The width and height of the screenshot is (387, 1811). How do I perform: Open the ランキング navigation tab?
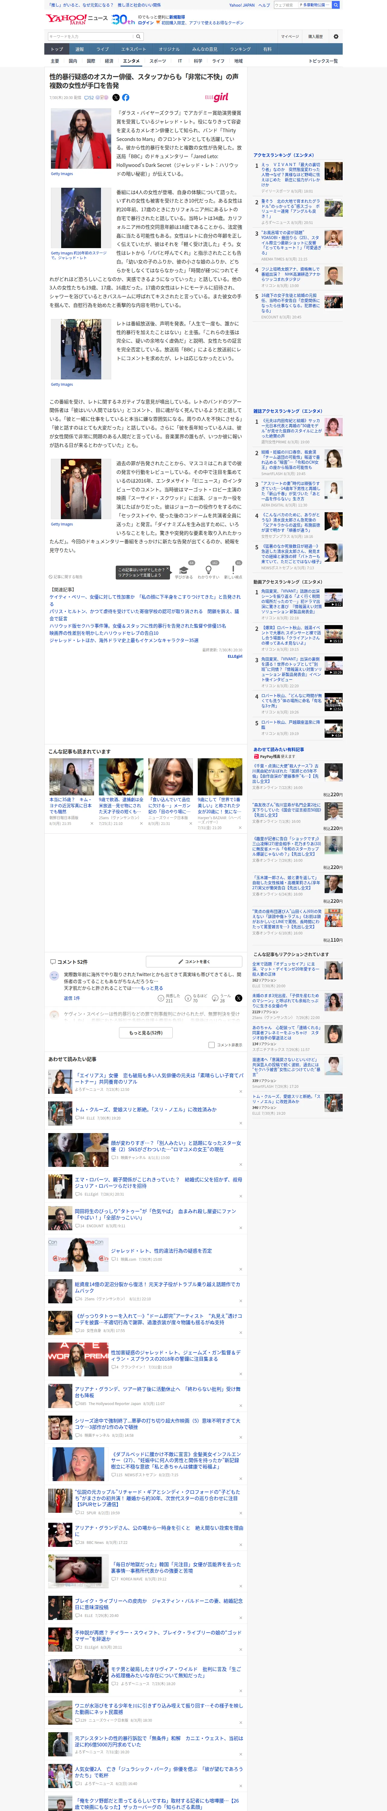(240, 49)
